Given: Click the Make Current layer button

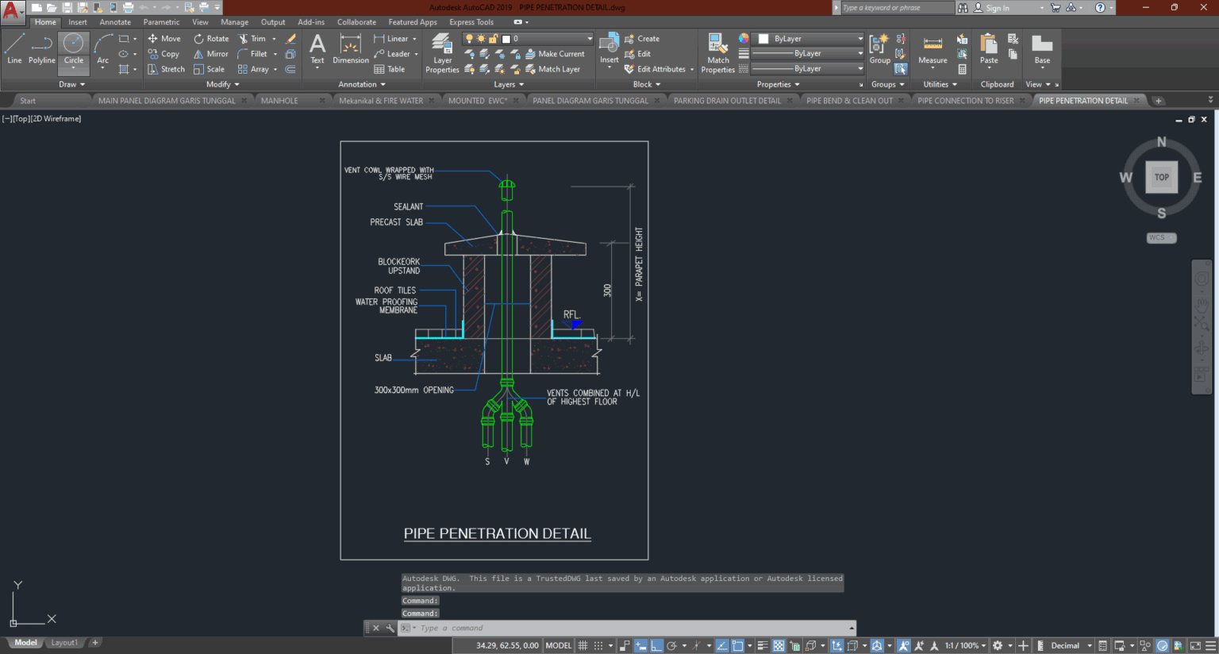Looking at the screenshot, I should [x=557, y=53].
